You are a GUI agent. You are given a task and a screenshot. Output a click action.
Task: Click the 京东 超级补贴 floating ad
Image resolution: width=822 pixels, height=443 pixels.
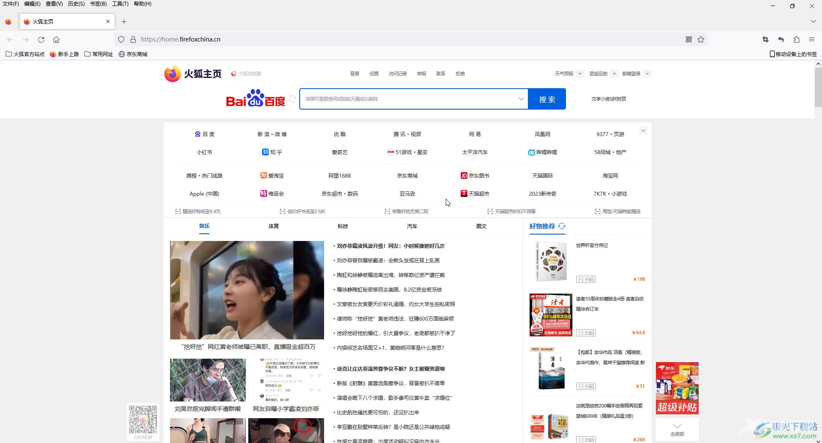click(x=677, y=388)
